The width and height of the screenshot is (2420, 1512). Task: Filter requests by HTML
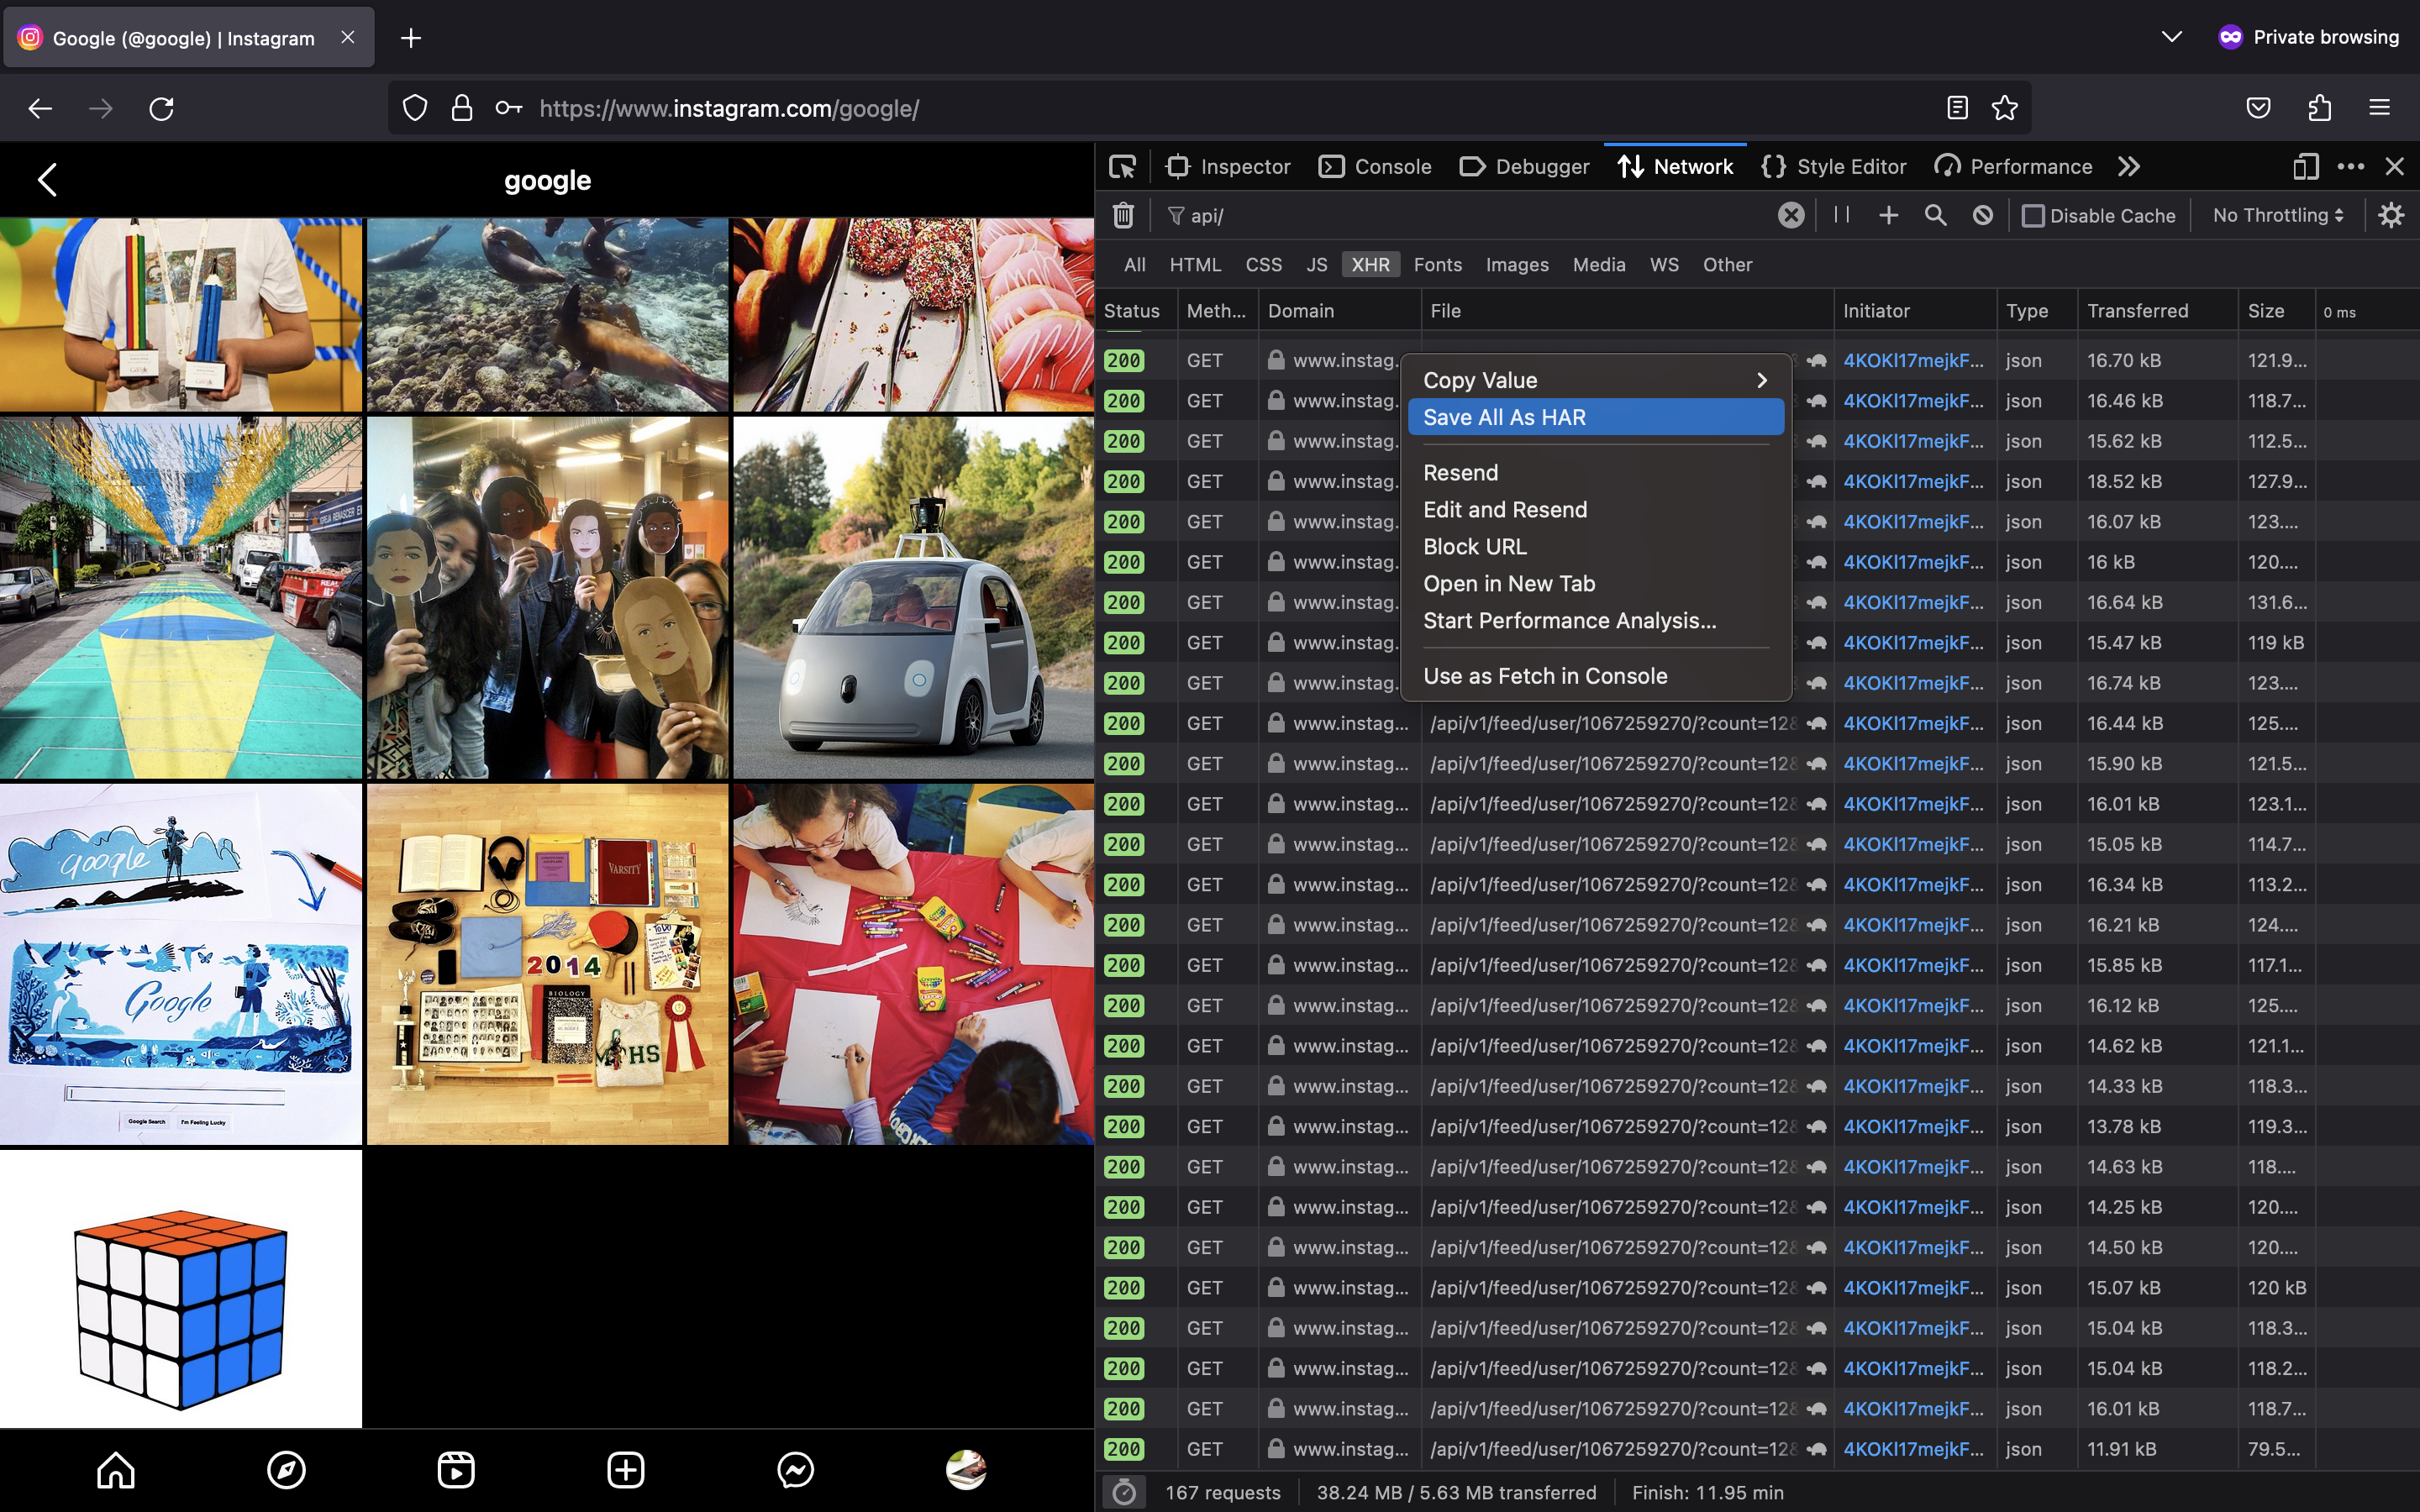(1195, 265)
